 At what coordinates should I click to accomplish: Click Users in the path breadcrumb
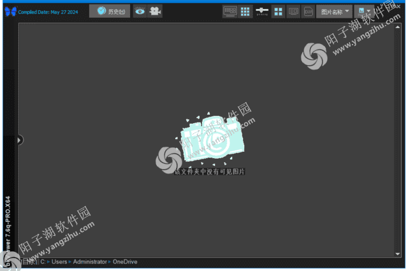[59, 261]
